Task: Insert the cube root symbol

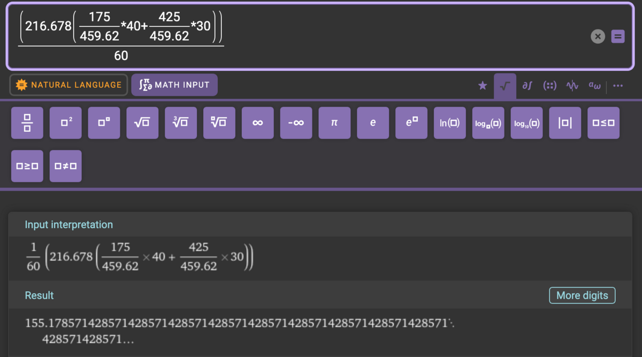Action: pos(181,123)
